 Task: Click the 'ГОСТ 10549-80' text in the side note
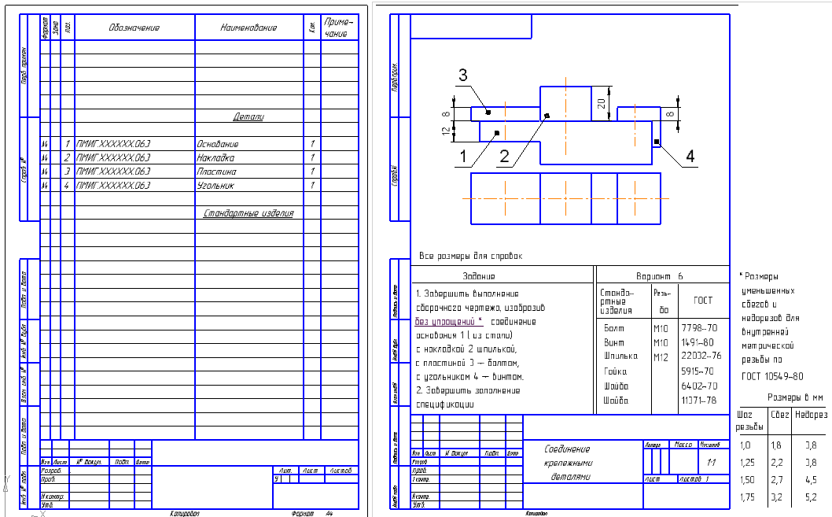pyautogui.click(x=771, y=376)
